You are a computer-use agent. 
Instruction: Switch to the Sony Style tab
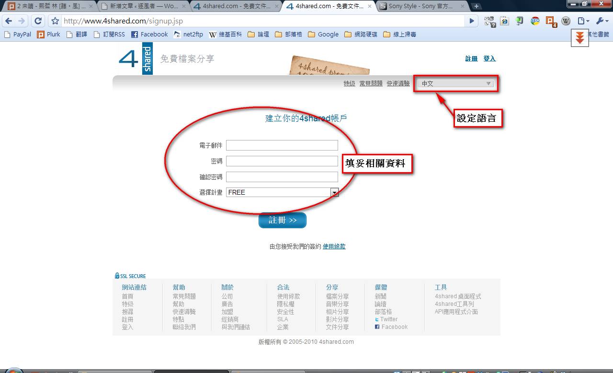point(421,6)
